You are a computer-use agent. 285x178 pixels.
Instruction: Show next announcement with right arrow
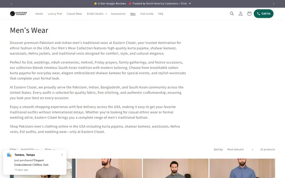click(x=274, y=4)
